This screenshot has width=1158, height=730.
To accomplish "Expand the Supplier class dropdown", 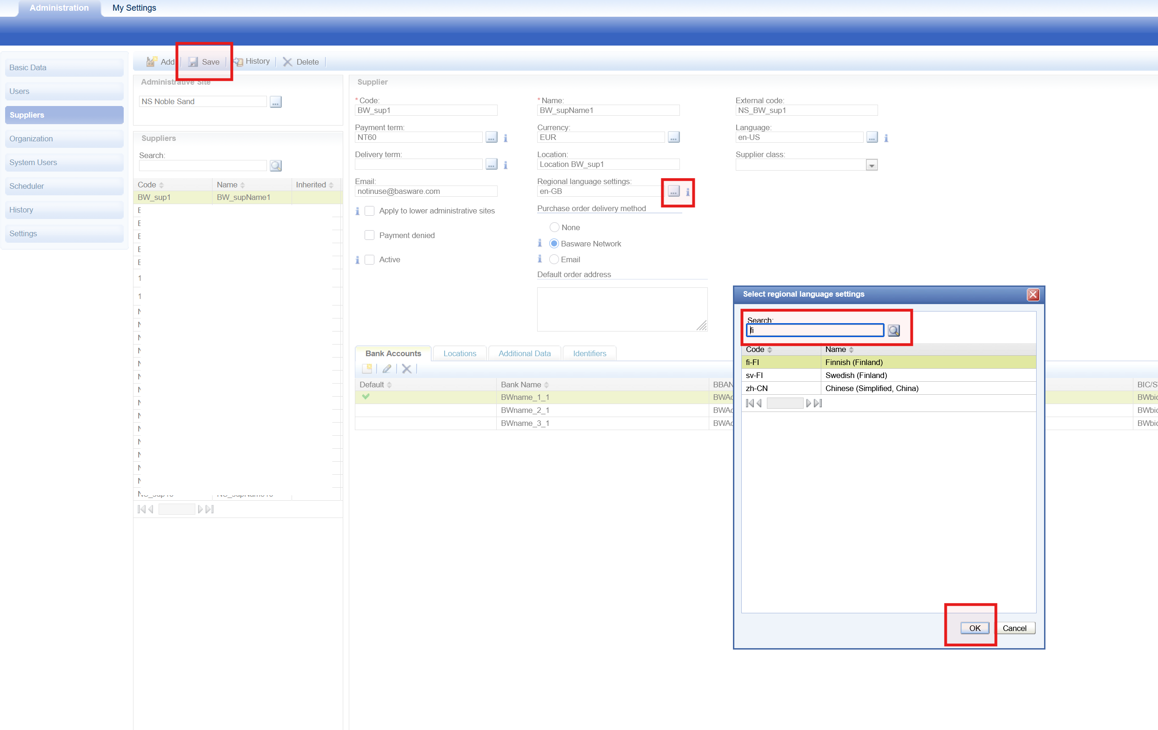I will (872, 166).
